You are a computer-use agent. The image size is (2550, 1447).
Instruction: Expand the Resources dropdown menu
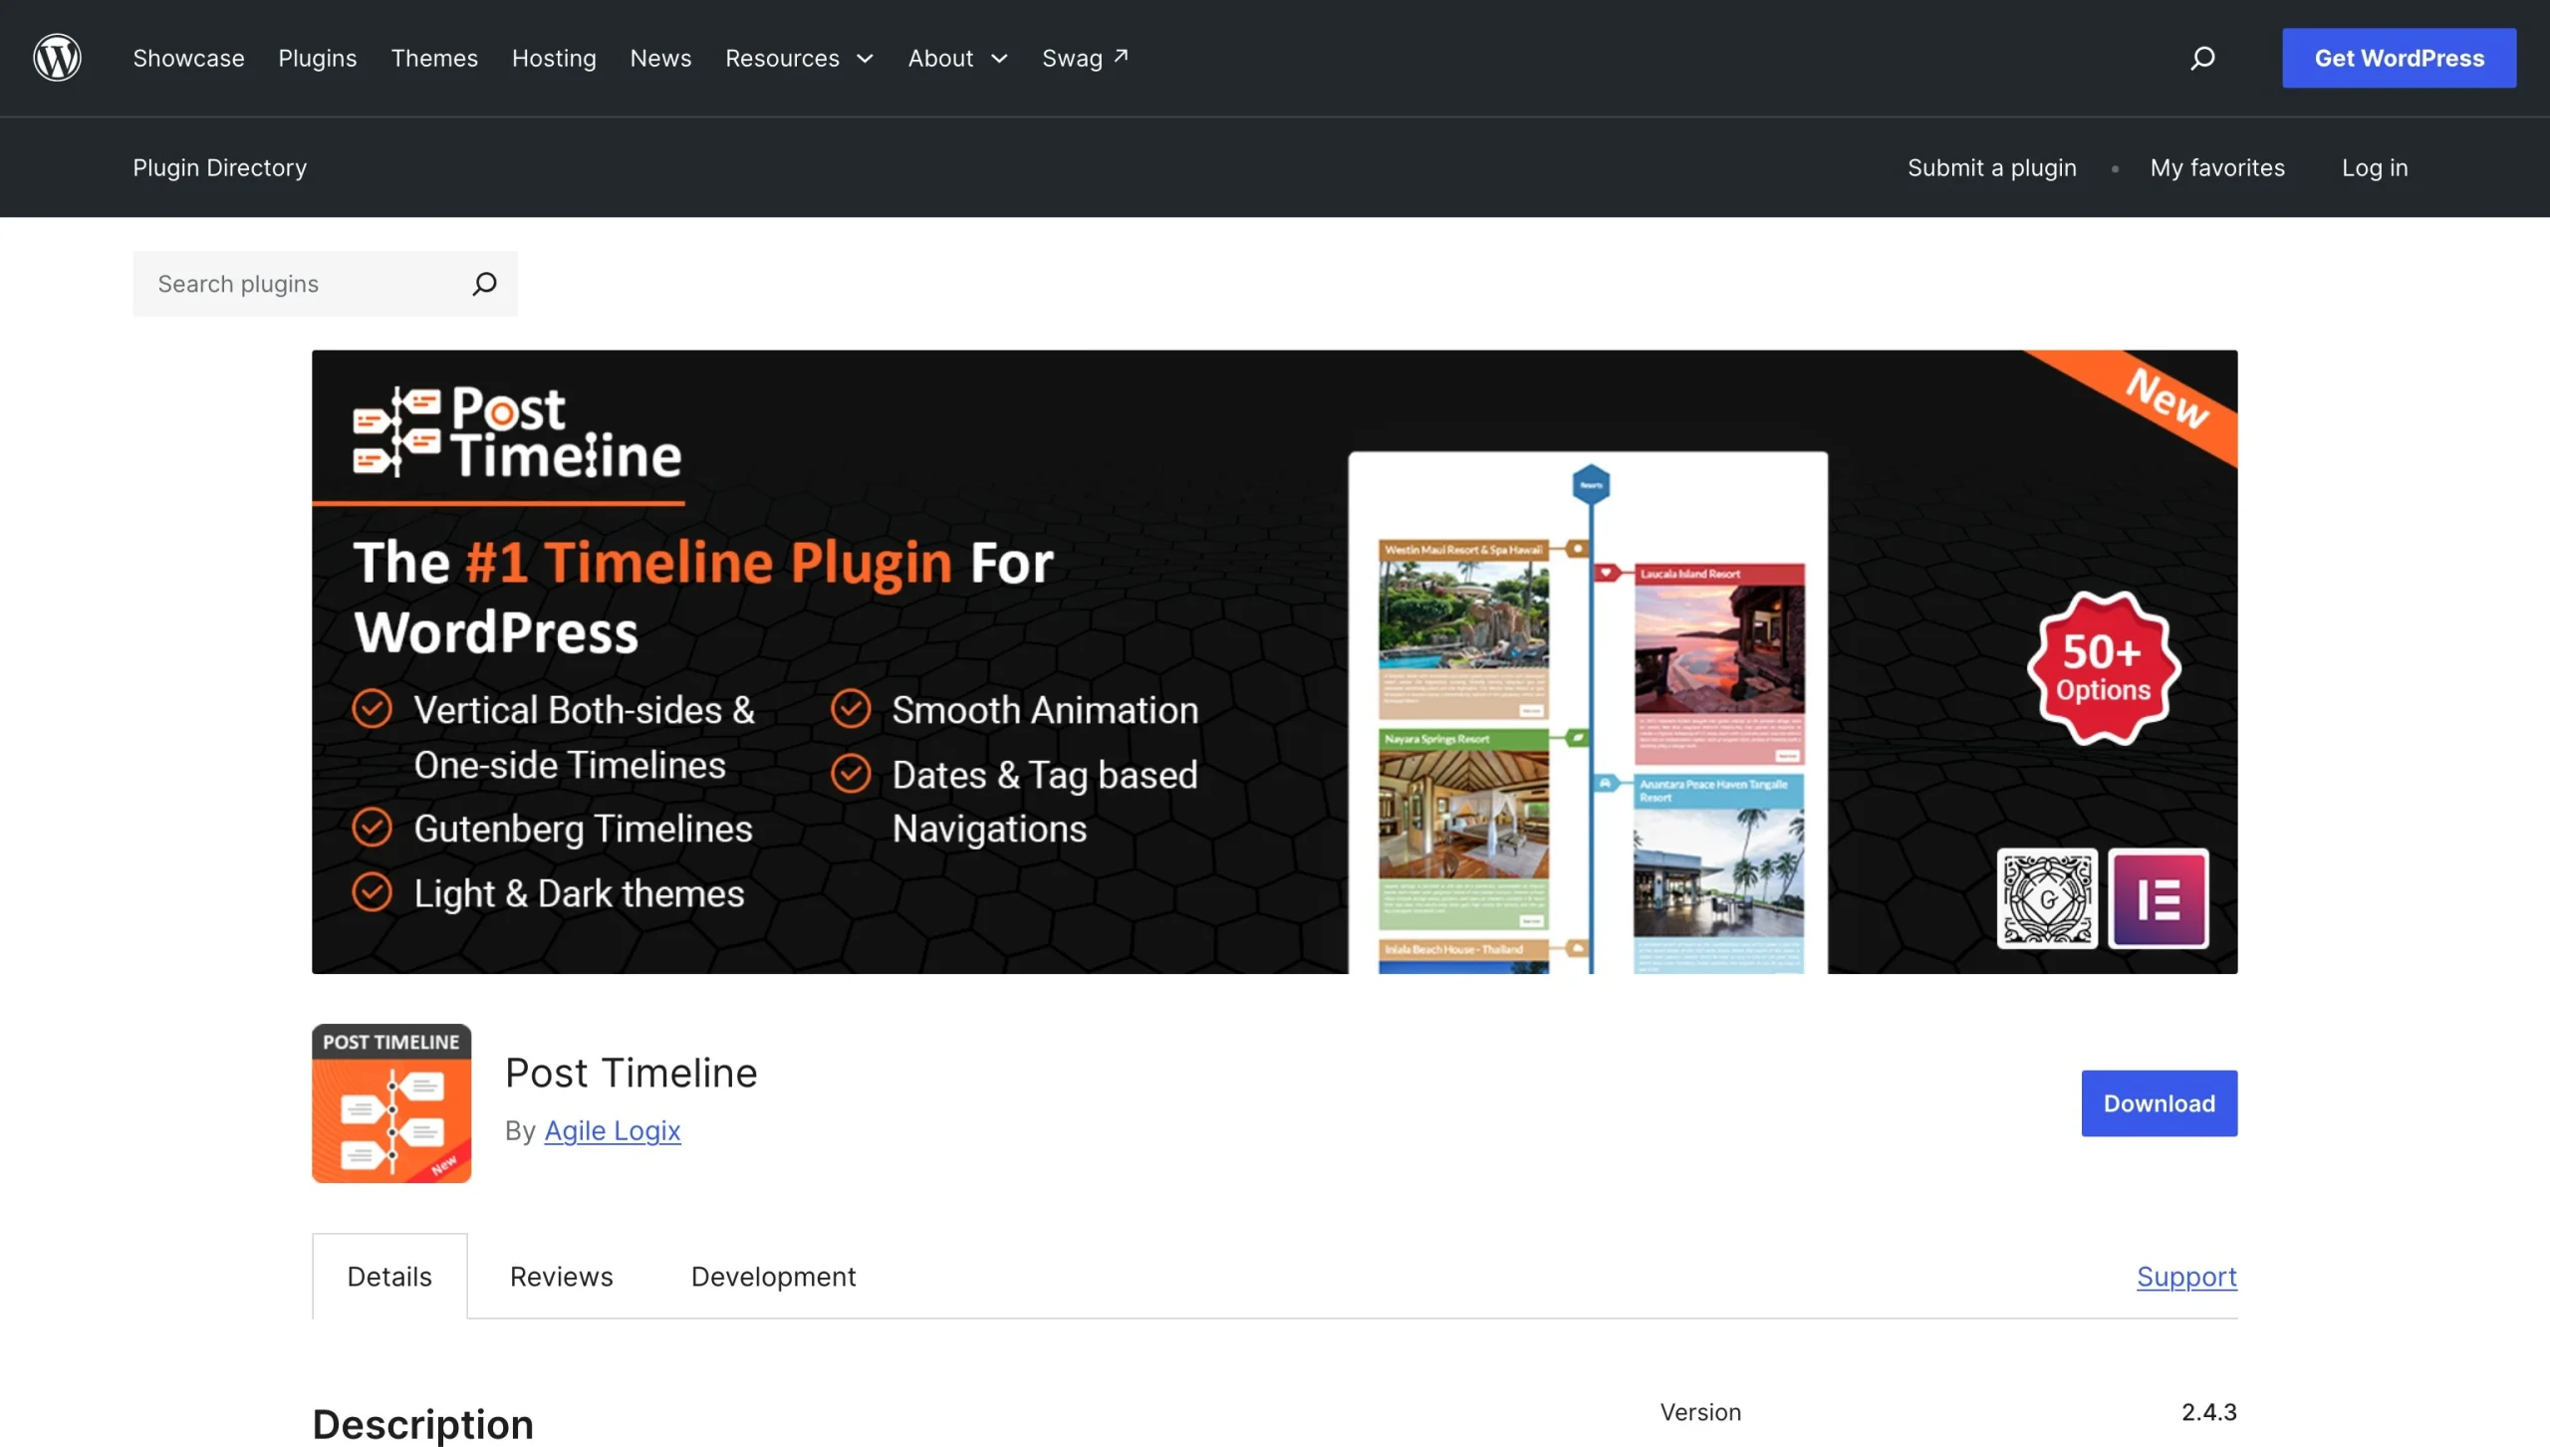[x=800, y=58]
